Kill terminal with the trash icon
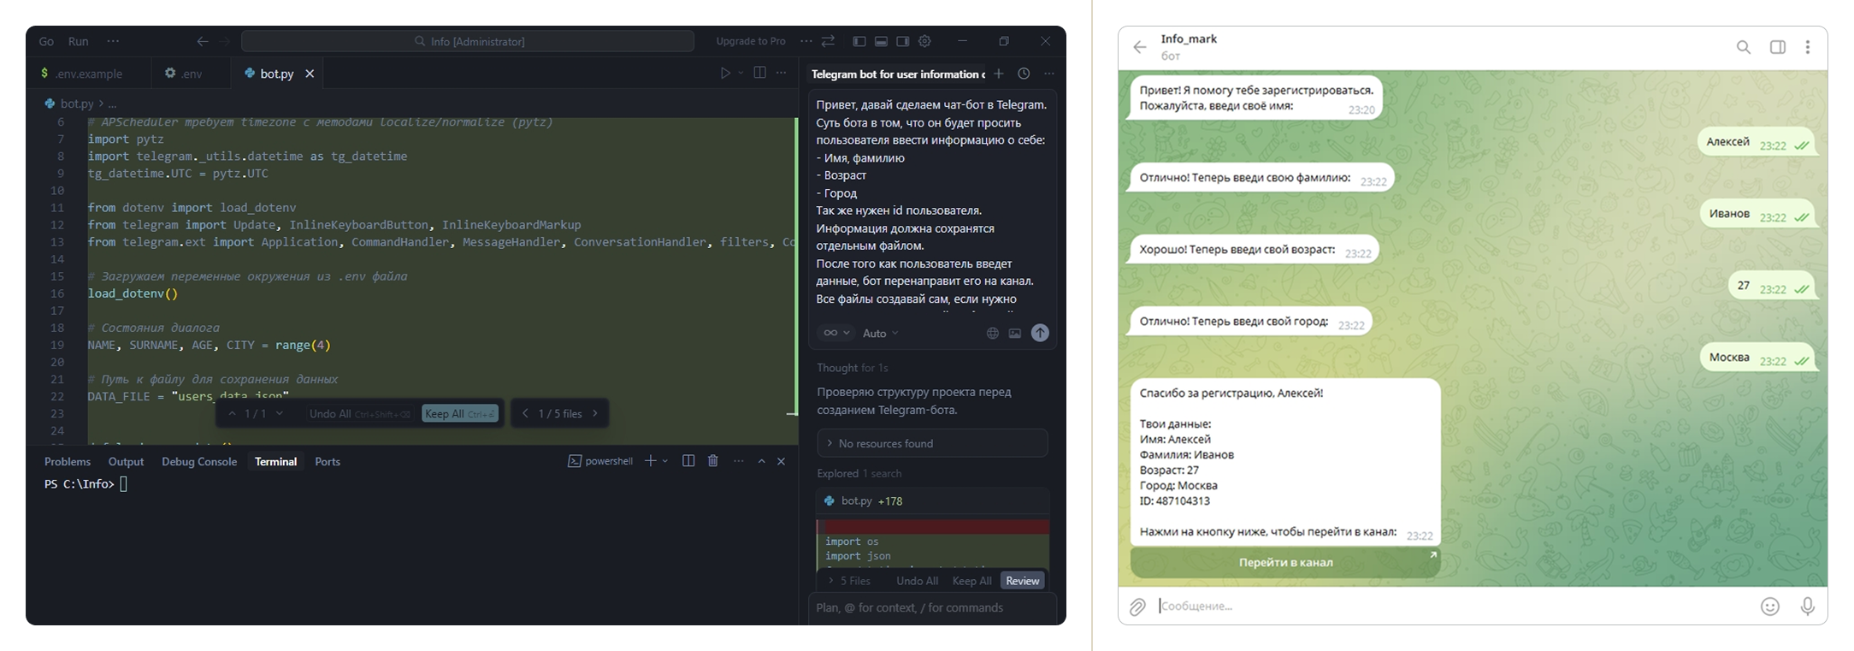This screenshot has height=651, width=1854. click(x=713, y=461)
